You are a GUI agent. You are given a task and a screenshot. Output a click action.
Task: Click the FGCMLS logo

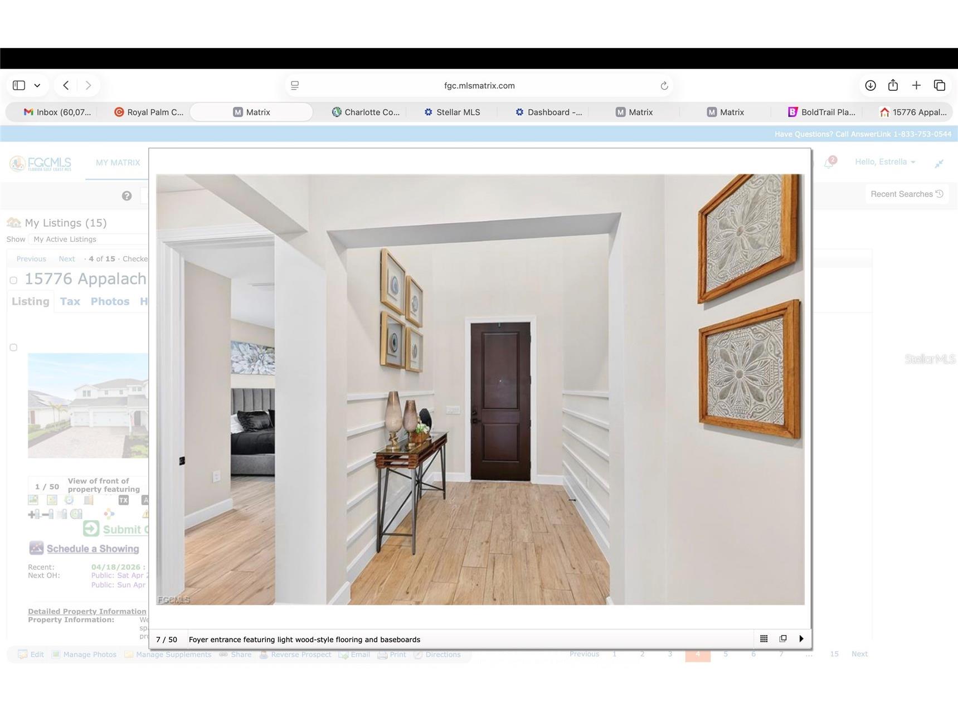tap(41, 163)
